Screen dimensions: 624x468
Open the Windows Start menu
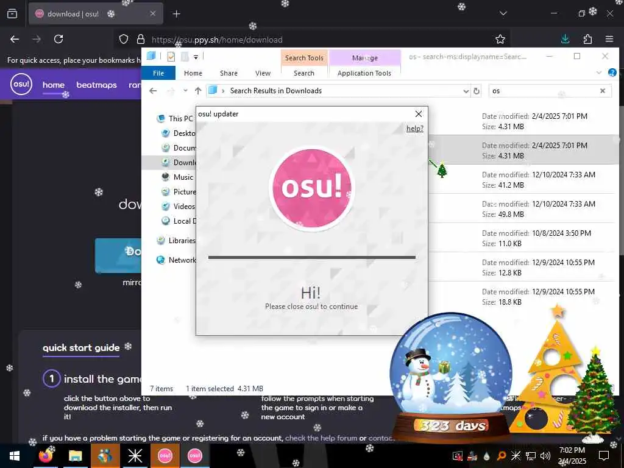pos(15,456)
